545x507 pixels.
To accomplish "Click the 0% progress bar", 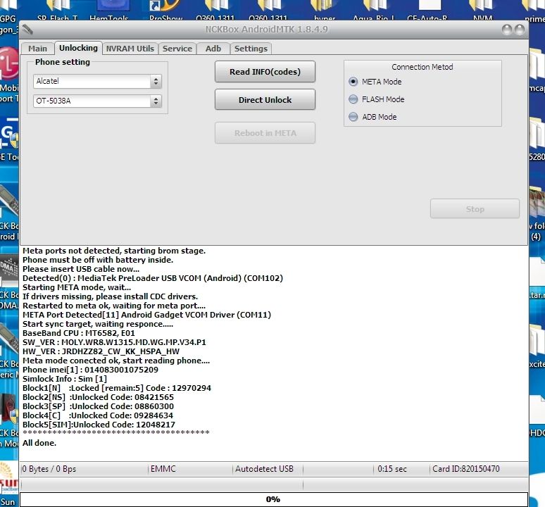I will (272, 499).
